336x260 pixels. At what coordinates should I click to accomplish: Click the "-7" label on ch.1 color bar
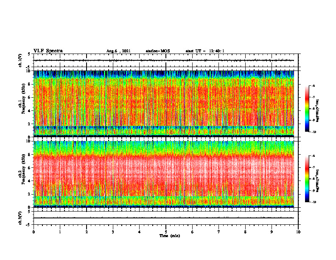tap(313, 97)
